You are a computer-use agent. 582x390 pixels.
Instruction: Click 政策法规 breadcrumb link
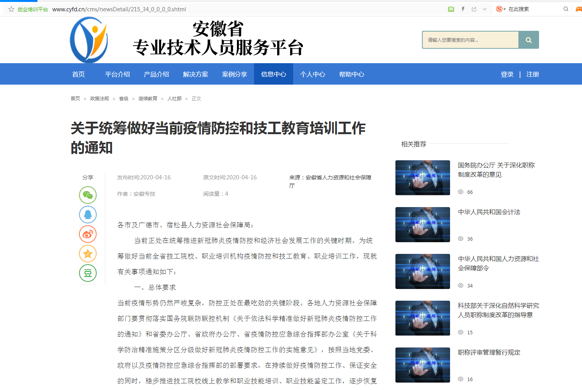pyautogui.click(x=100, y=99)
